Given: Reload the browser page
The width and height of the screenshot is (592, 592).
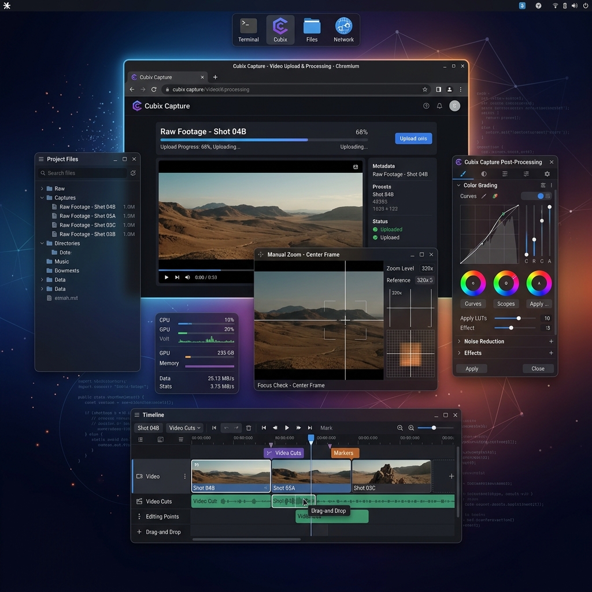Looking at the screenshot, I should pos(154,90).
